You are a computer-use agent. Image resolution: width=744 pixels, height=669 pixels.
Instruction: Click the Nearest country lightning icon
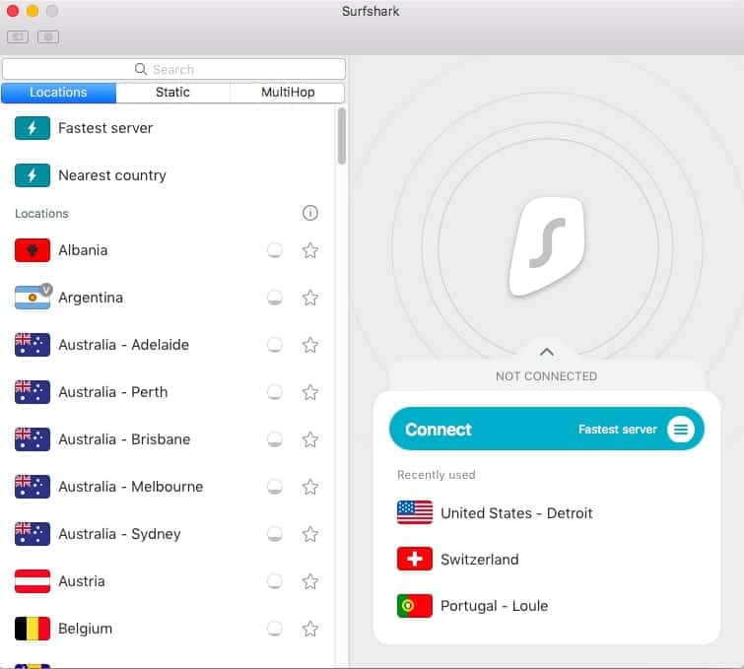pyautogui.click(x=33, y=175)
